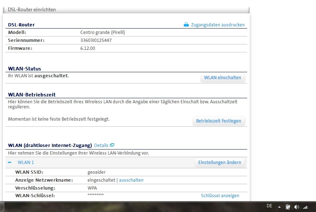Disable network name display via ausschalten
The width and height of the screenshot is (316, 212).
(x=131, y=180)
